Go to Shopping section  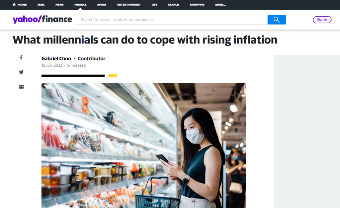(197, 5)
